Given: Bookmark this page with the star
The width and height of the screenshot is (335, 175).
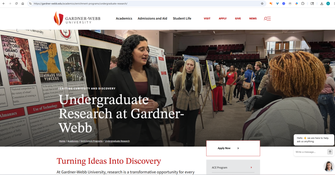Looking at the screenshot, I should pos(262,4).
